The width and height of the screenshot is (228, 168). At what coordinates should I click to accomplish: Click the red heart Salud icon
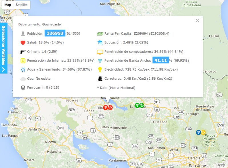[23, 43]
